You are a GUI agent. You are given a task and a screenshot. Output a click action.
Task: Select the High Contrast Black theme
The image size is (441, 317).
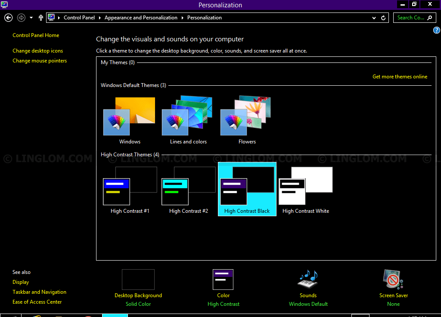[x=247, y=189]
